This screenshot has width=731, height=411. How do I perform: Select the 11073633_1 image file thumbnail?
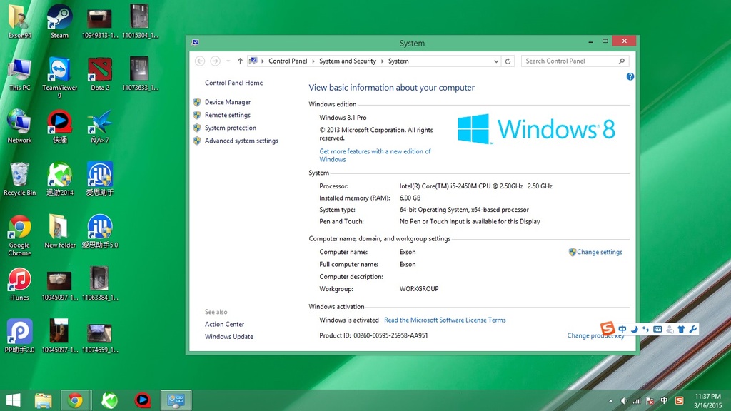pyautogui.click(x=140, y=73)
